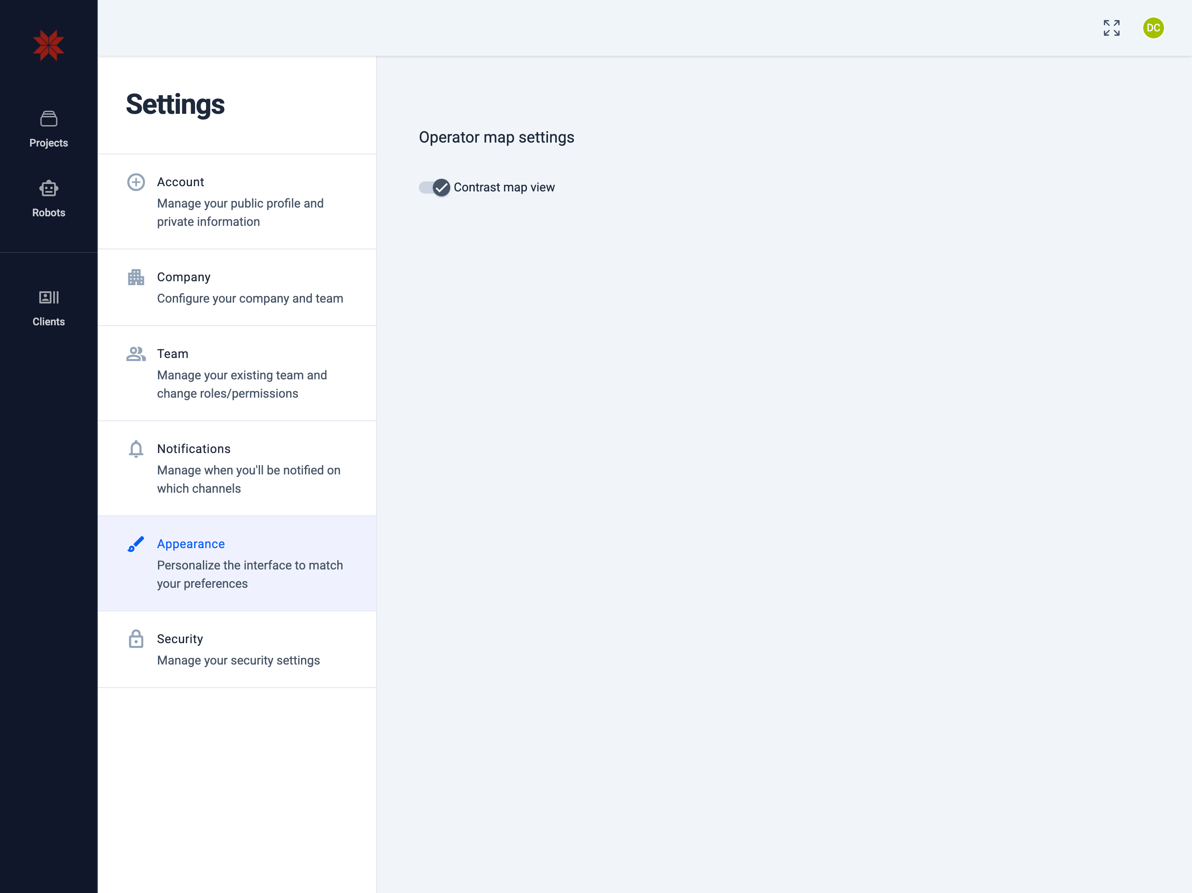1192x893 pixels.
Task: Toggle the Contrast map view switch
Action: (x=434, y=187)
